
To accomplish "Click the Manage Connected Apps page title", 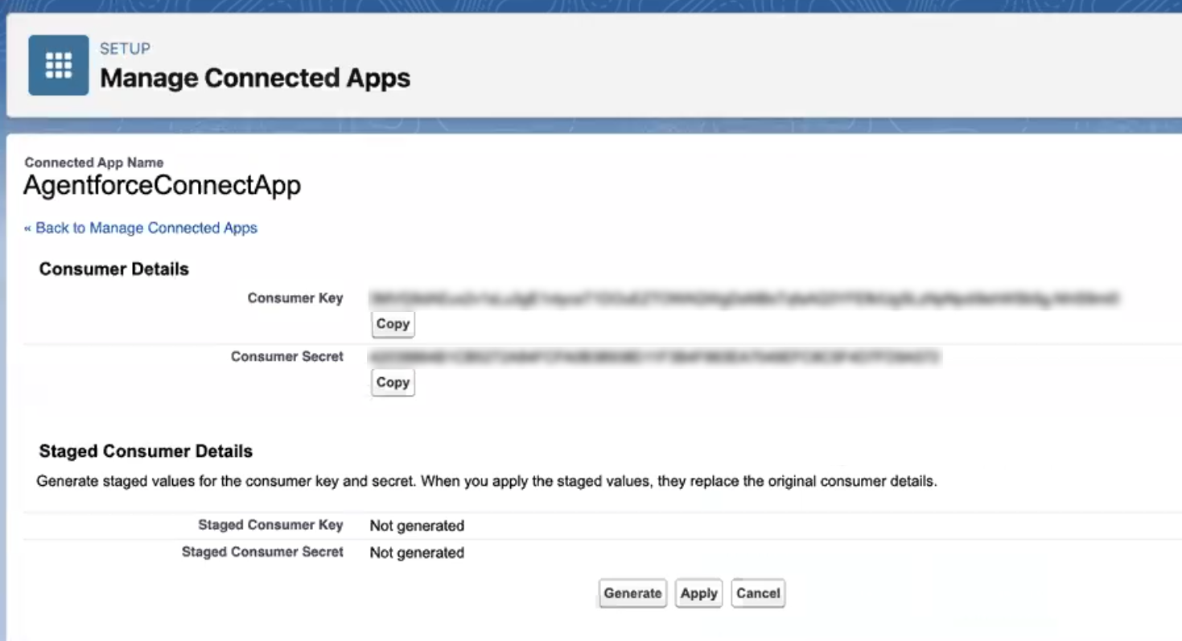I will point(255,78).
